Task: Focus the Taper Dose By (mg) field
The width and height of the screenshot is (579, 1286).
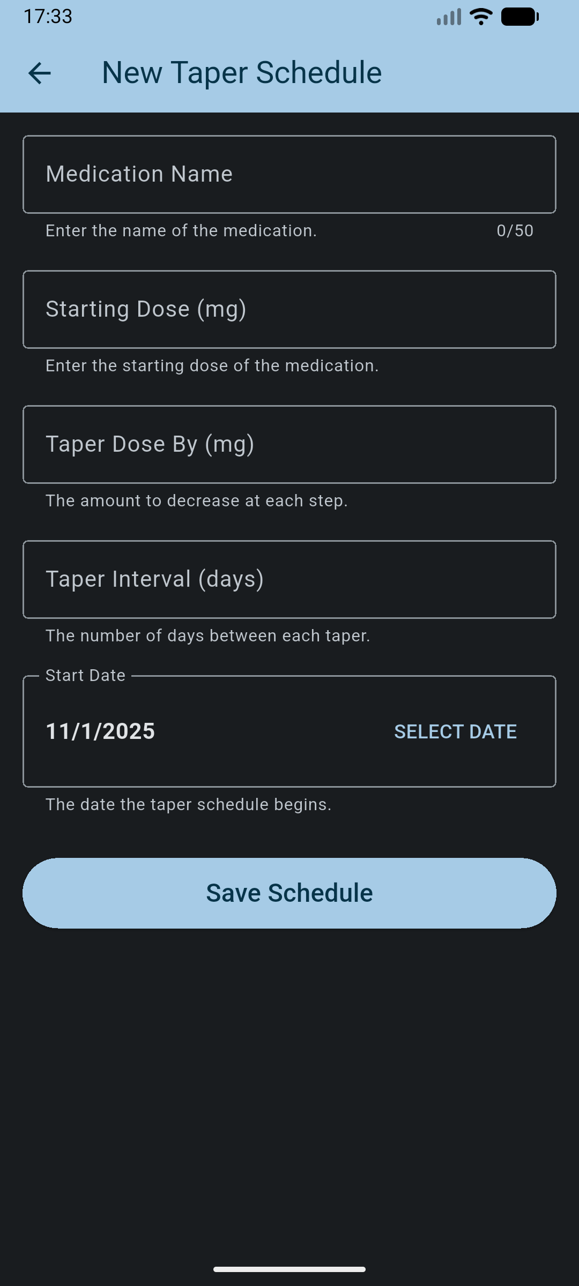Action: coord(289,444)
